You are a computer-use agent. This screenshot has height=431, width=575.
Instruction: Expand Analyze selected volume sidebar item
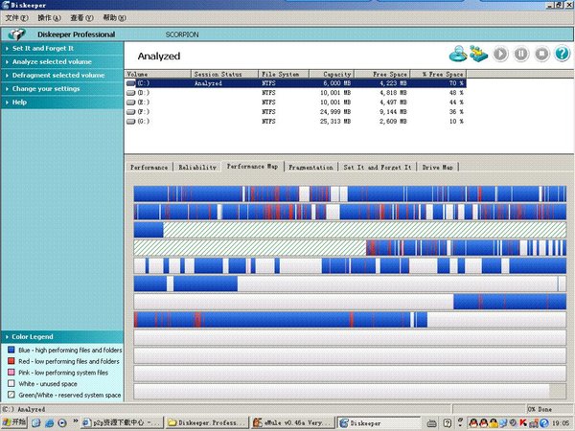click(62, 61)
